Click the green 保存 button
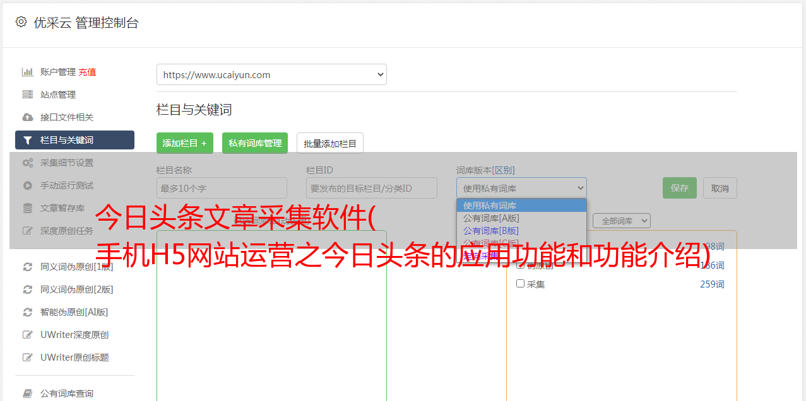Image resolution: width=806 pixels, height=401 pixels. tap(680, 188)
